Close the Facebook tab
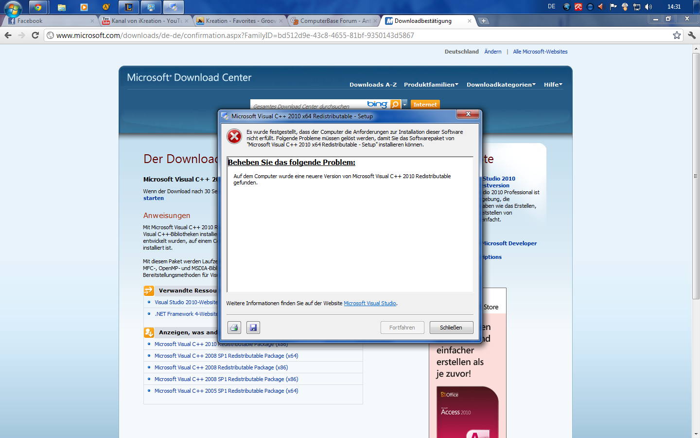Viewport: 700px width, 438px height. pos(92,21)
